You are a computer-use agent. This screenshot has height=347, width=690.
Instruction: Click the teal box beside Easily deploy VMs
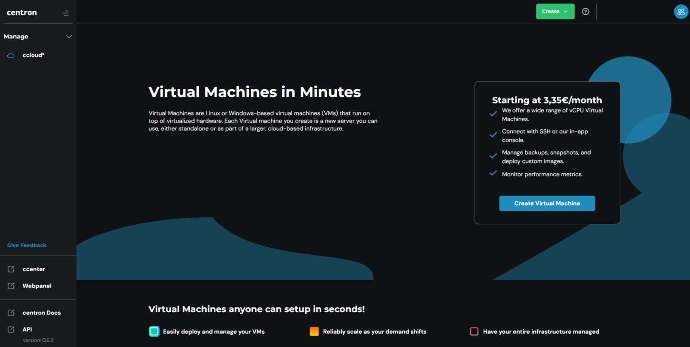[x=154, y=331]
